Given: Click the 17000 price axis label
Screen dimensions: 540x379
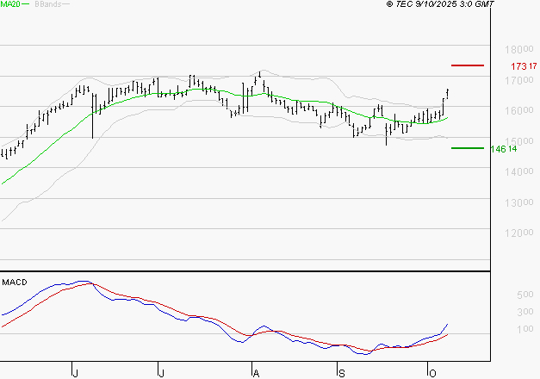Looking at the screenshot, I should tap(519, 81).
